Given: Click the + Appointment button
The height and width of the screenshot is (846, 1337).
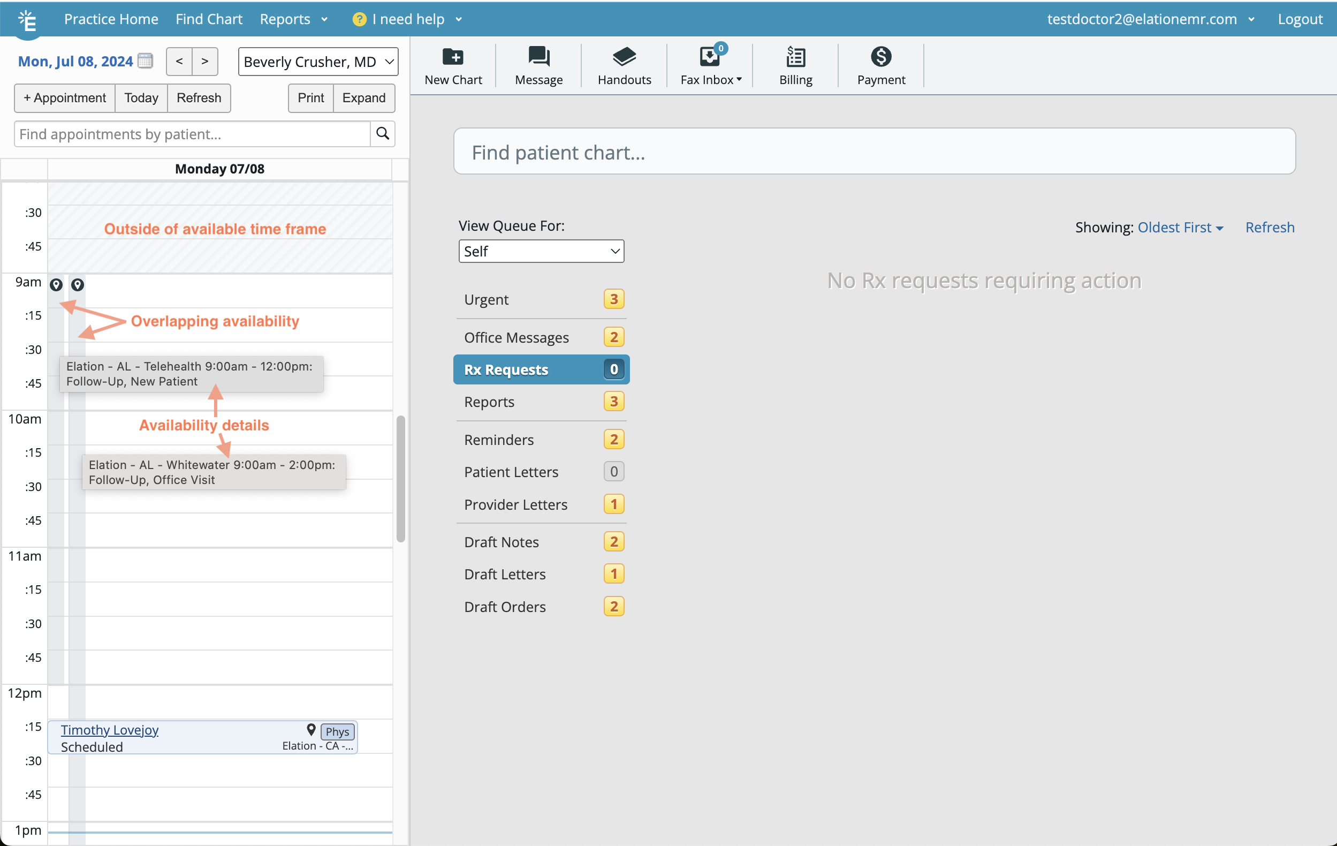Looking at the screenshot, I should [x=64, y=98].
